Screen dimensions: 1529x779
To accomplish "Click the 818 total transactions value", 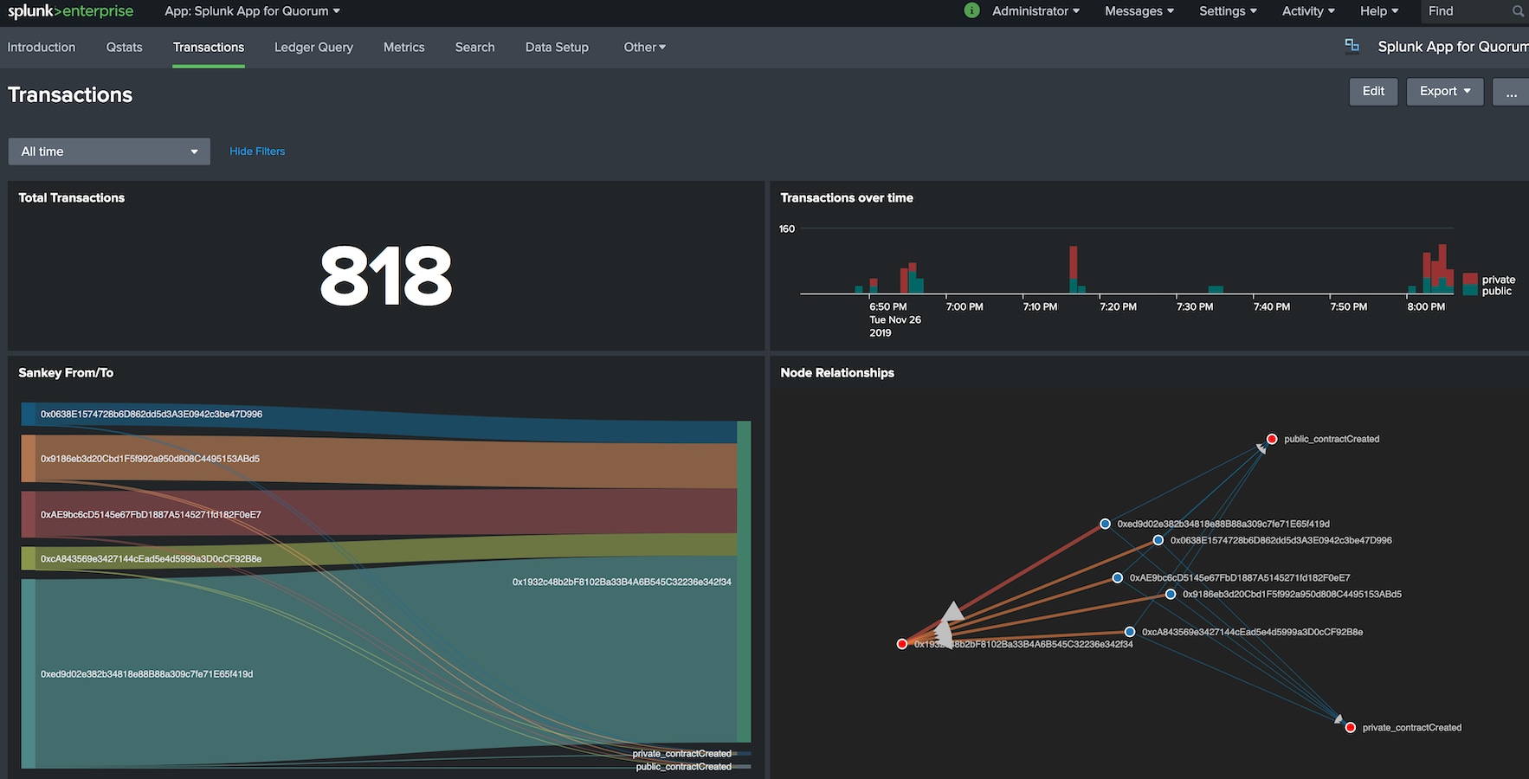I will pos(386,275).
